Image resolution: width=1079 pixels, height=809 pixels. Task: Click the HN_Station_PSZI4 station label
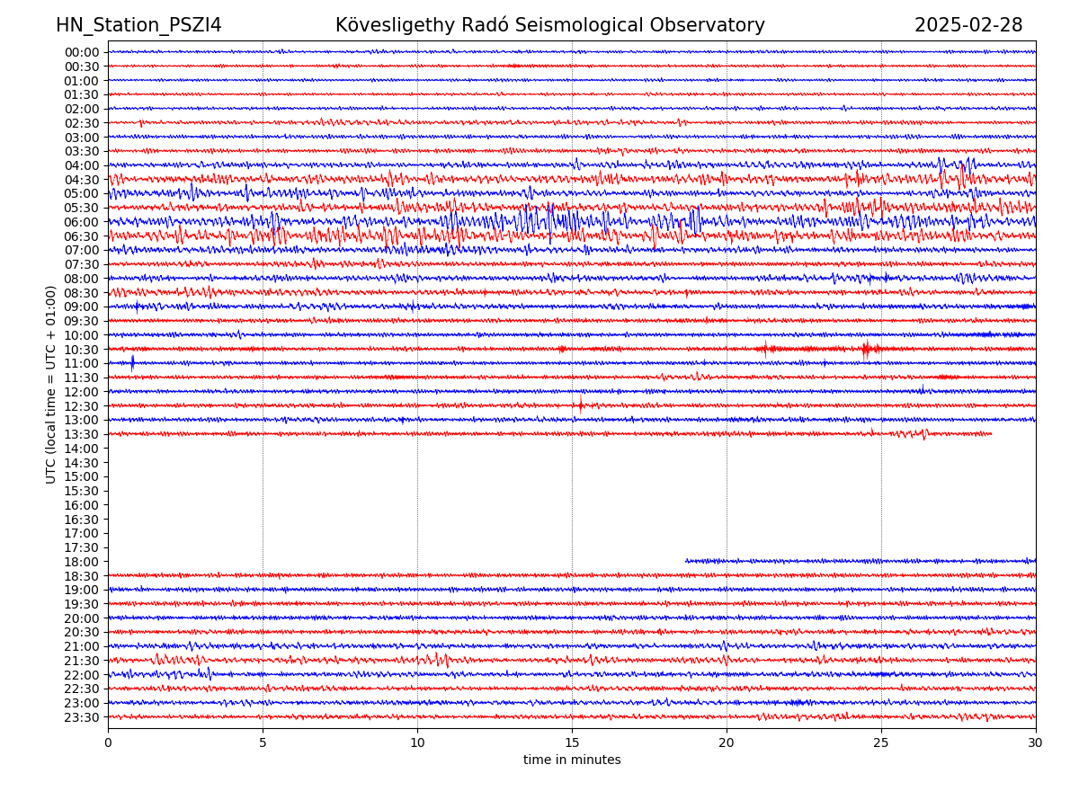coord(138,25)
